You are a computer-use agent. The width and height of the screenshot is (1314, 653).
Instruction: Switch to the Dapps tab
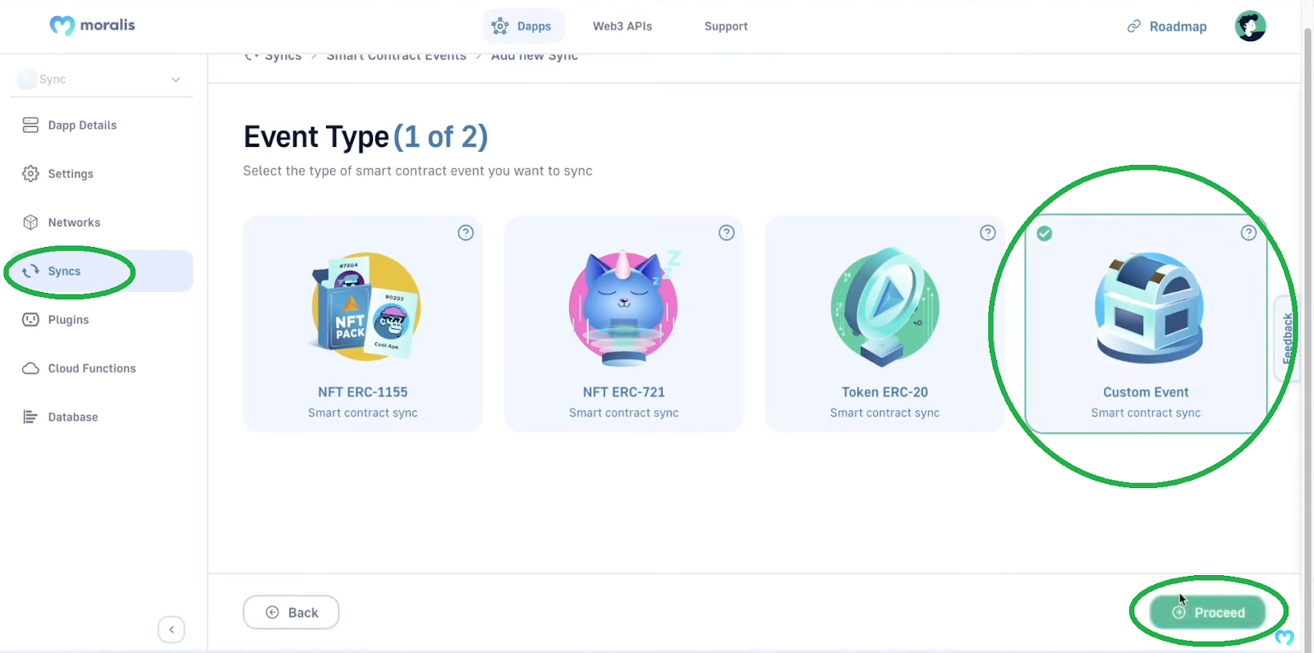[522, 26]
